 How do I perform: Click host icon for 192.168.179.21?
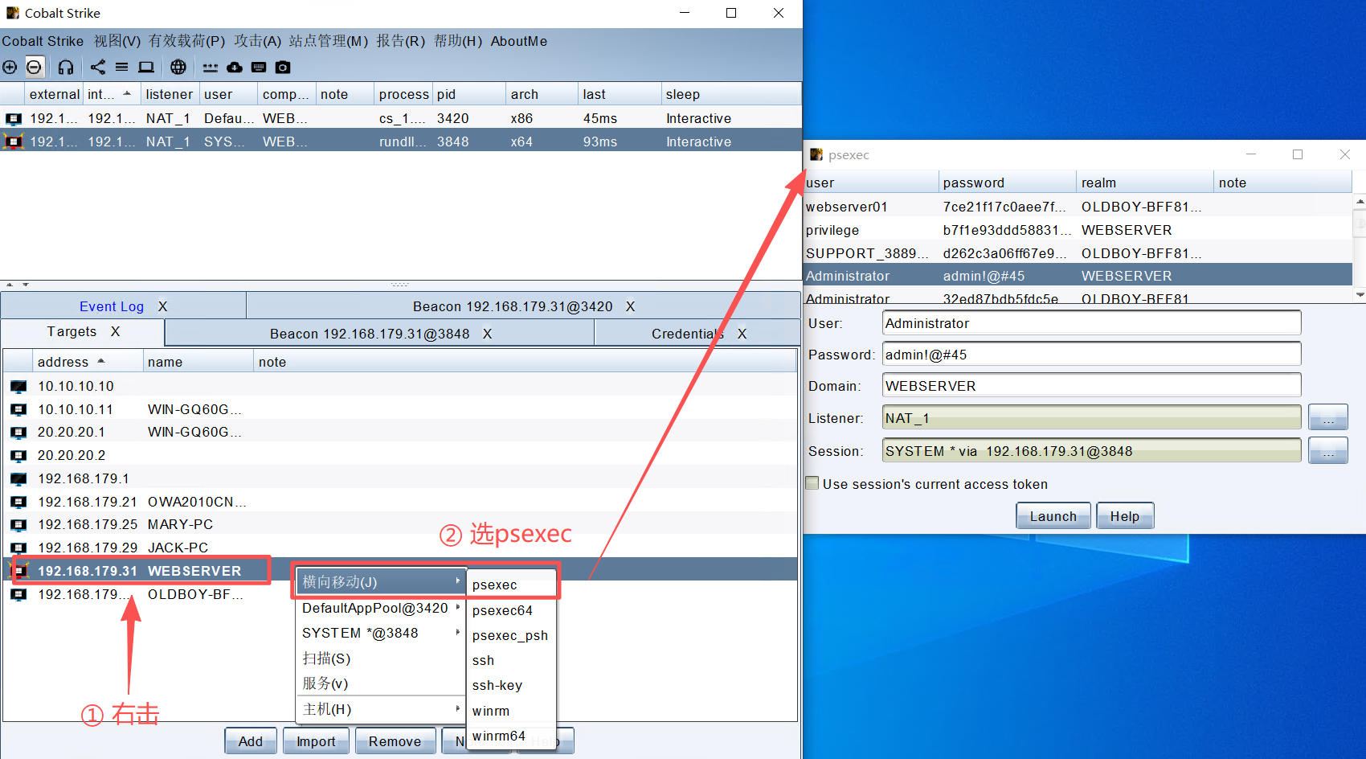(18, 503)
